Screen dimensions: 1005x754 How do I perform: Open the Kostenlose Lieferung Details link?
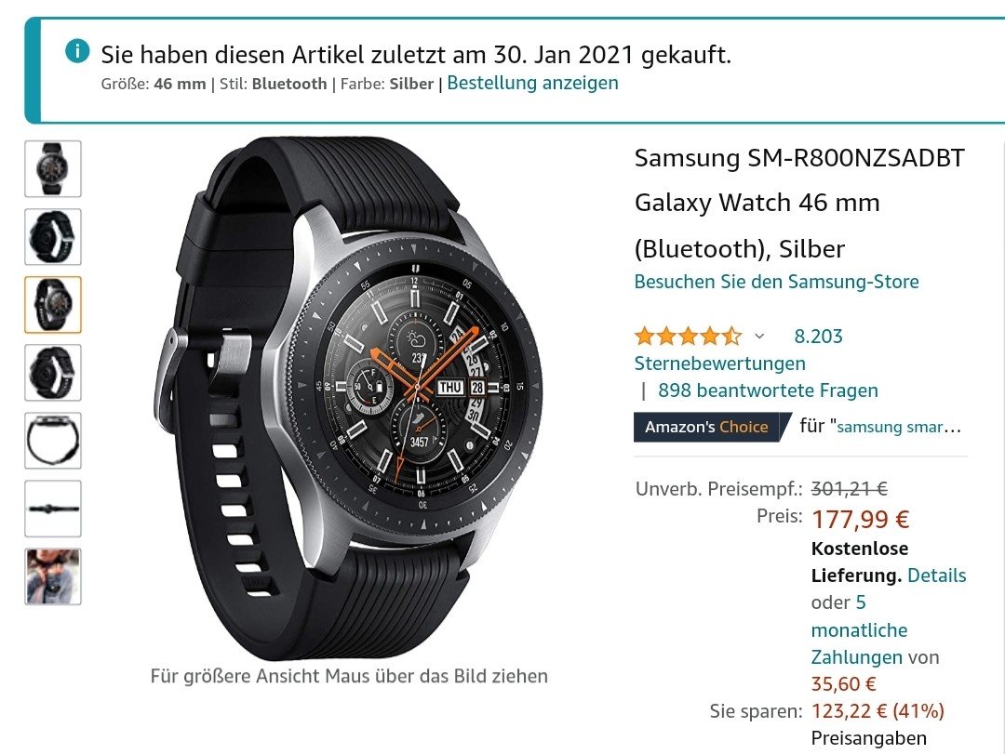(x=936, y=575)
